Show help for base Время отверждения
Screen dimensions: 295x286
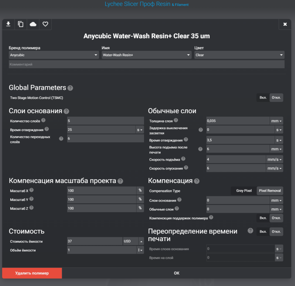pyautogui.click(x=47, y=129)
